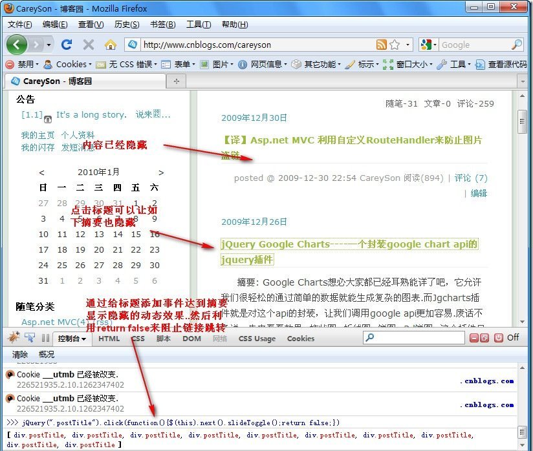This screenshot has width=533, height=451.
Task: Open the 窗口大小 toolbar dropdown
Action: tap(408, 64)
